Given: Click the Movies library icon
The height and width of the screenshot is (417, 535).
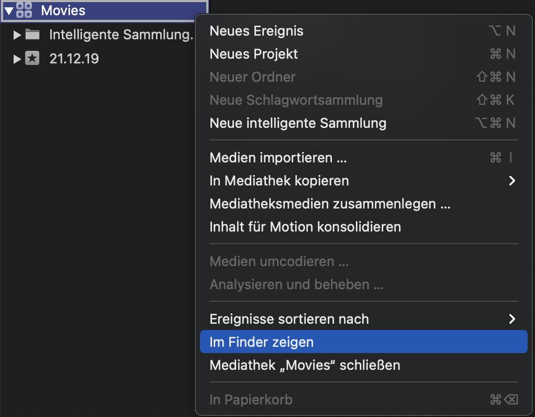Looking at the screenshot, I should [x=24, y=10].
